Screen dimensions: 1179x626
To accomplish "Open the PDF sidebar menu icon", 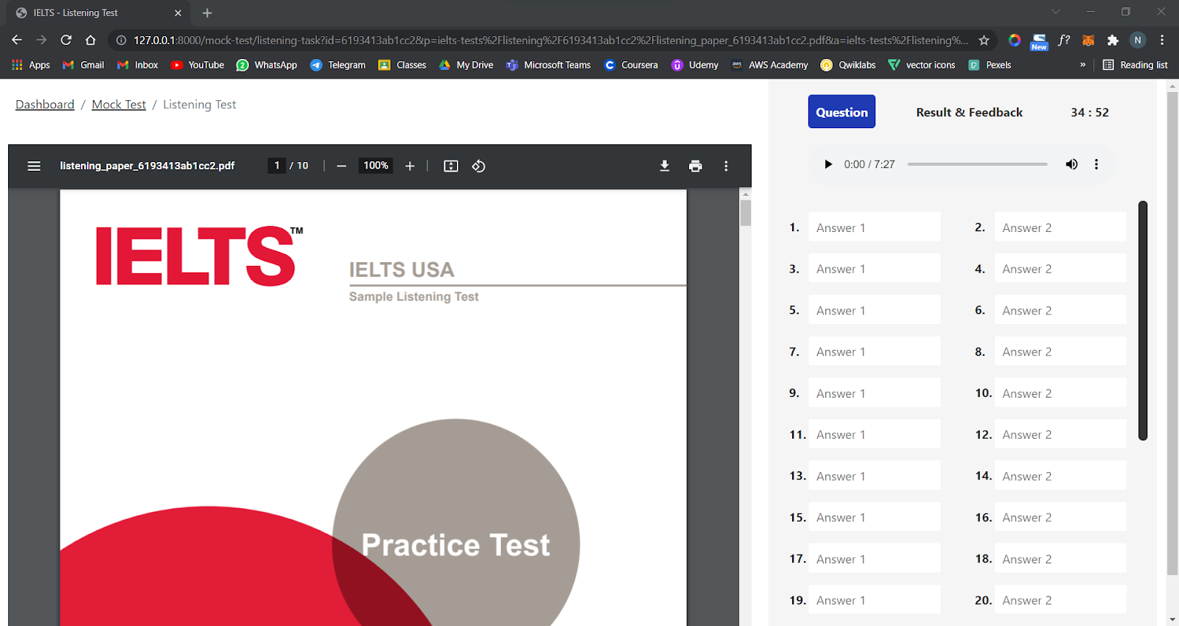I will (x=34, y=166).
